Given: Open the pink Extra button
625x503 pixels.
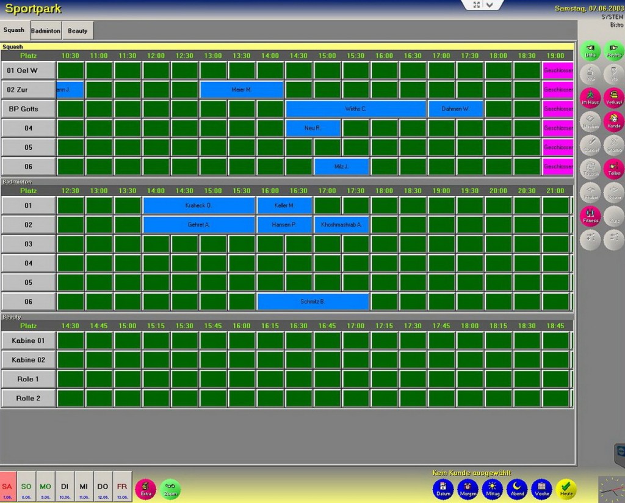Looking at the screenshot, I should tap(145, 489).
